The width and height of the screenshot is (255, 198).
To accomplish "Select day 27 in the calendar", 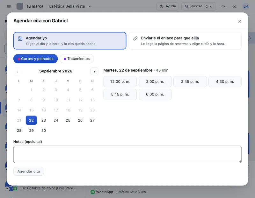I will click(92, 120).
